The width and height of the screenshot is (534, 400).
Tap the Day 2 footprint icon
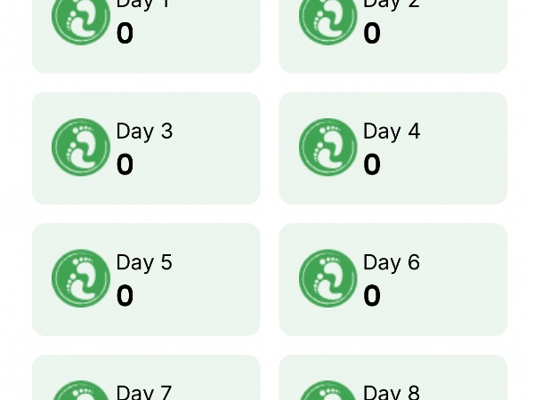(328, 18)
